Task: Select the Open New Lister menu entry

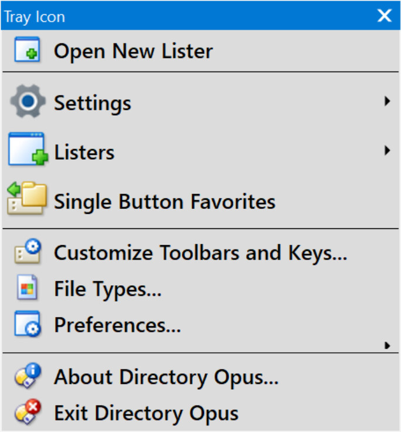Action: 133,51
